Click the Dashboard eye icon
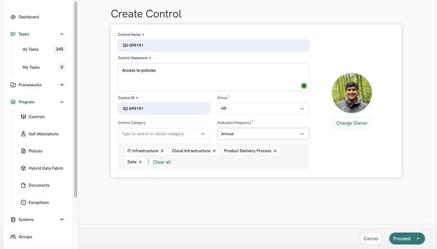Image resolution: width=437 pixels, height=249 pixels. [13, 17]
